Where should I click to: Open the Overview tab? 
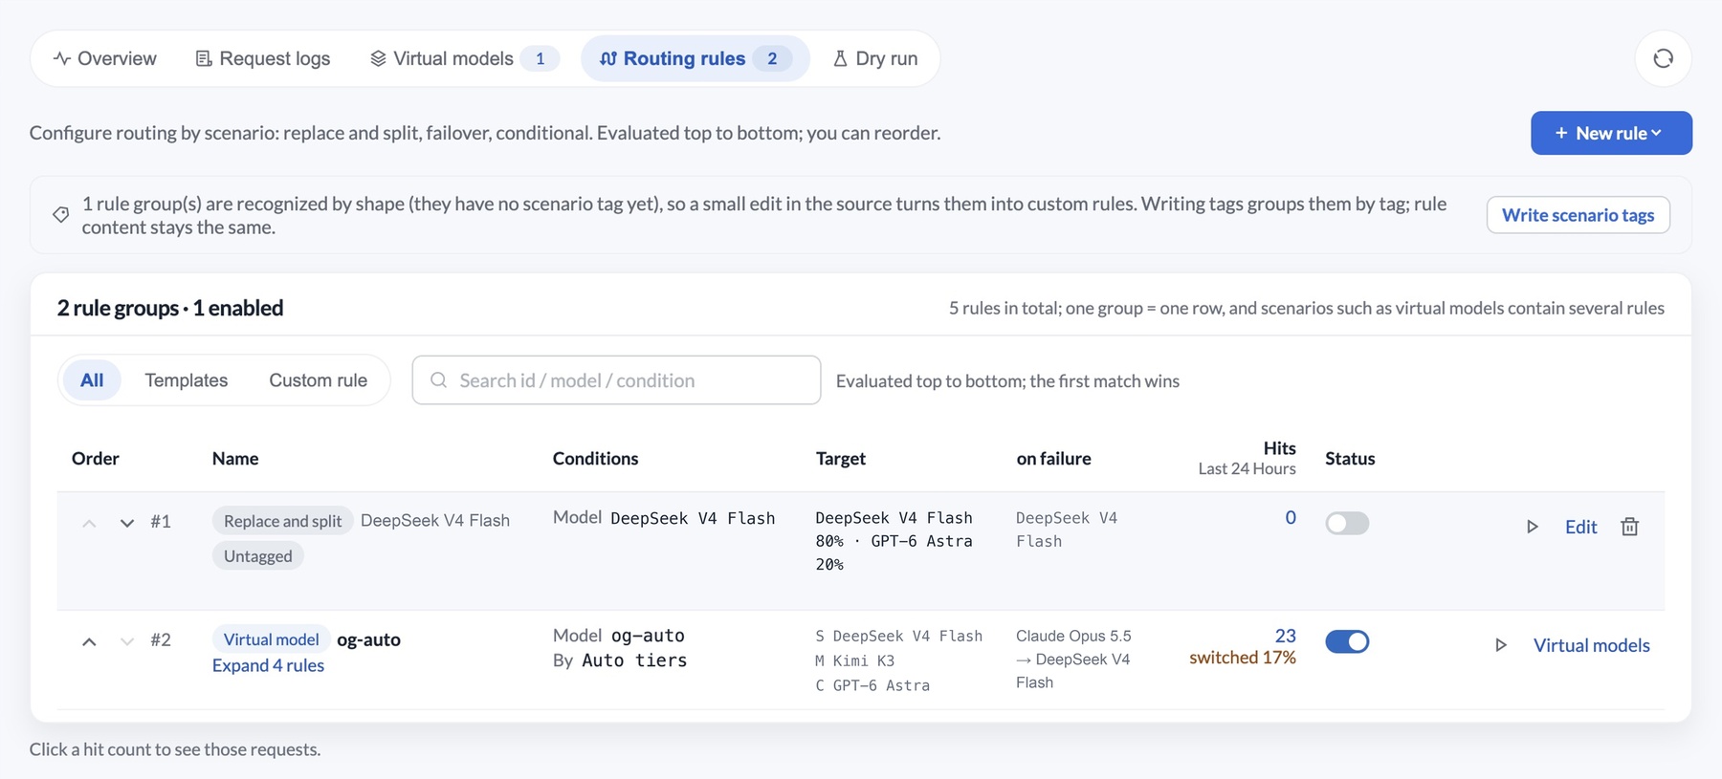click(104, 58)
